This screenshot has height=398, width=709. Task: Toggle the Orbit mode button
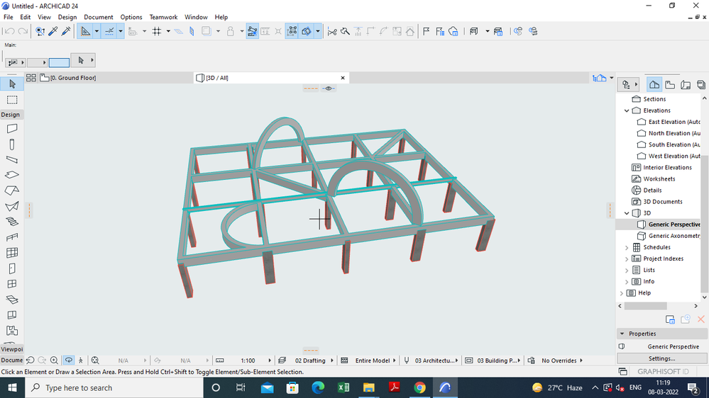tap(69, 360)
